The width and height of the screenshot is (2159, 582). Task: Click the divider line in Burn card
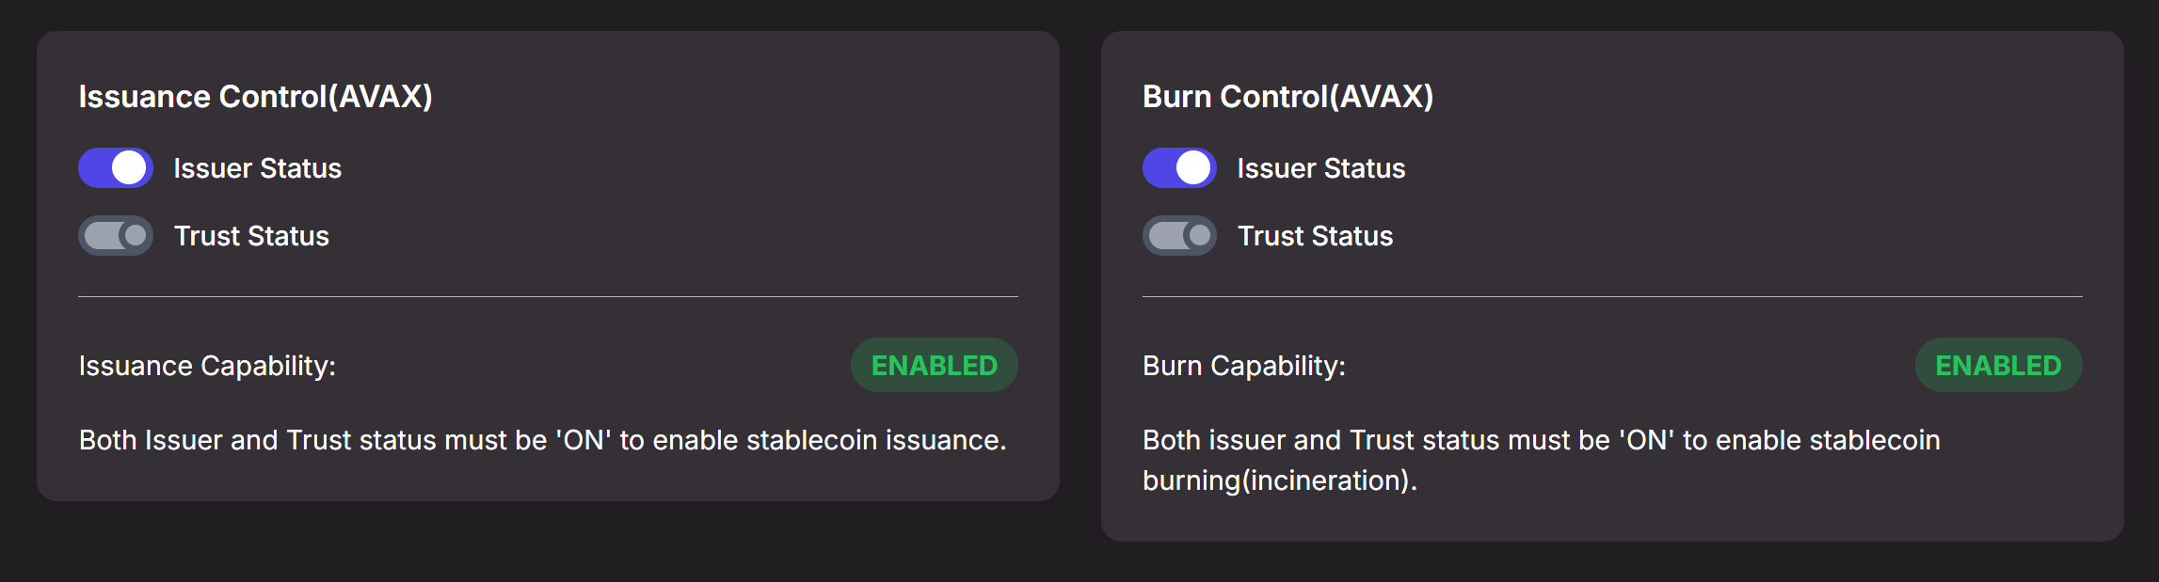[1611, 297]
